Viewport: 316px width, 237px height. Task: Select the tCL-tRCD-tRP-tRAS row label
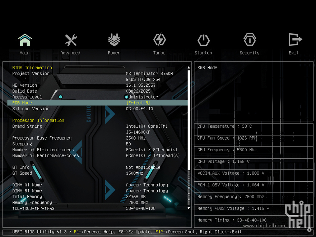point(33,208)
